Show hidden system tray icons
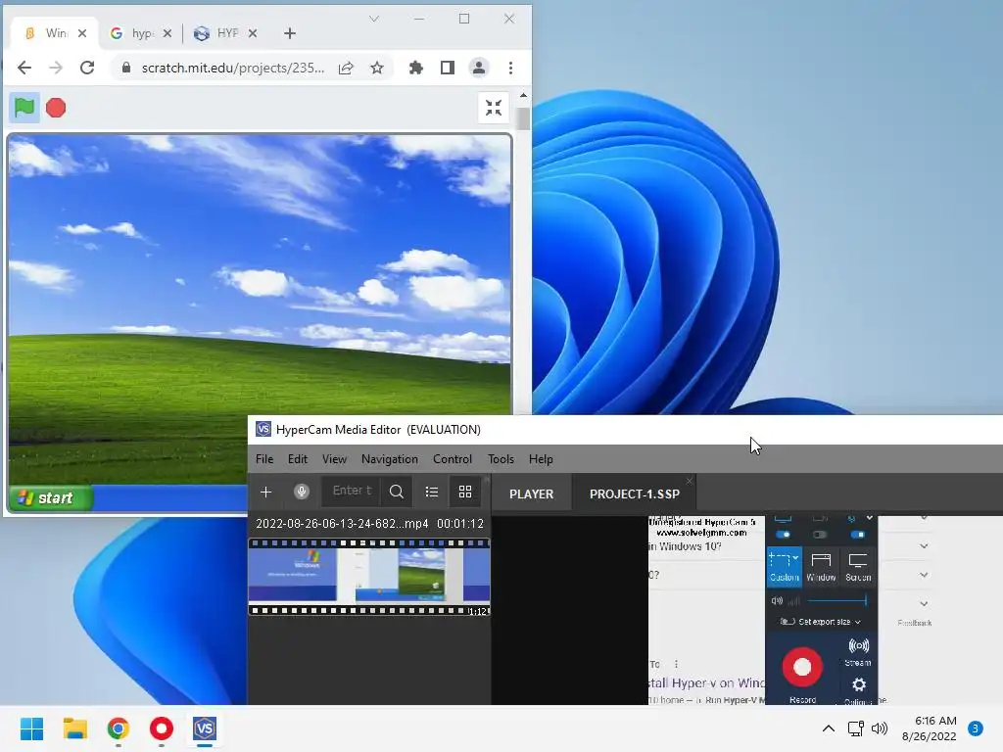Viewport: 1003px width, 752px height. 829,728
